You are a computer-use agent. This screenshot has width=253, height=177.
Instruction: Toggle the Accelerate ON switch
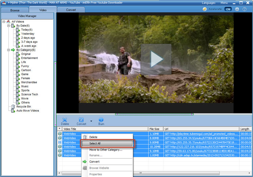point(228,9)
